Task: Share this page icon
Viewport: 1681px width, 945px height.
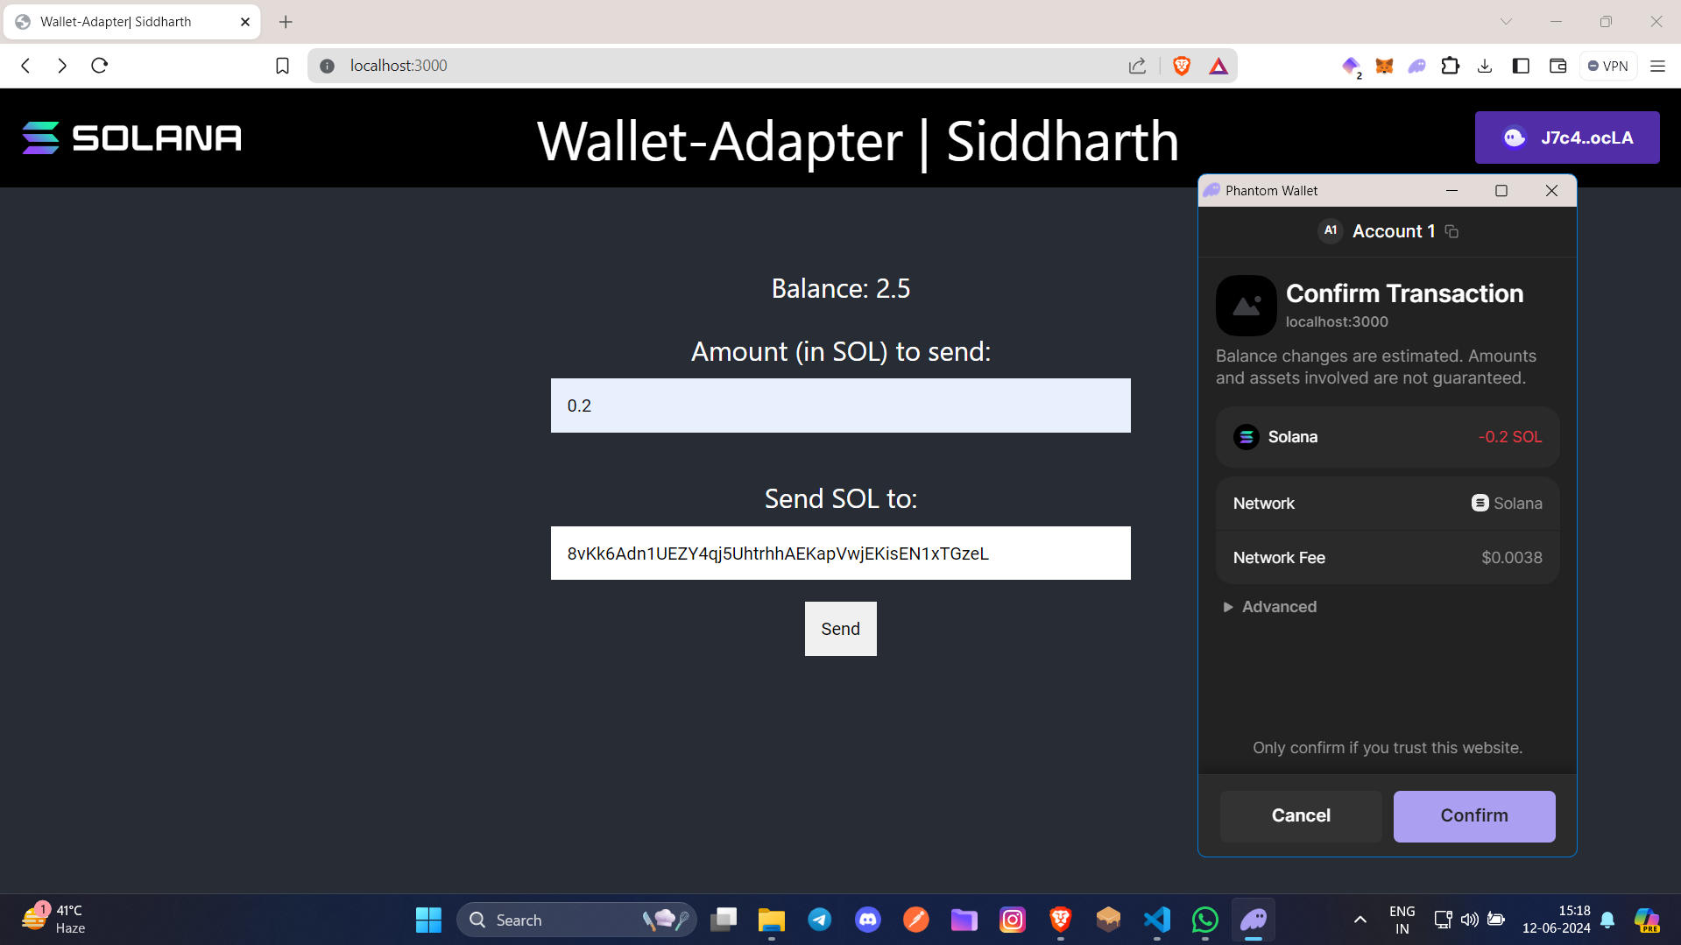Action: [1137, 66]
